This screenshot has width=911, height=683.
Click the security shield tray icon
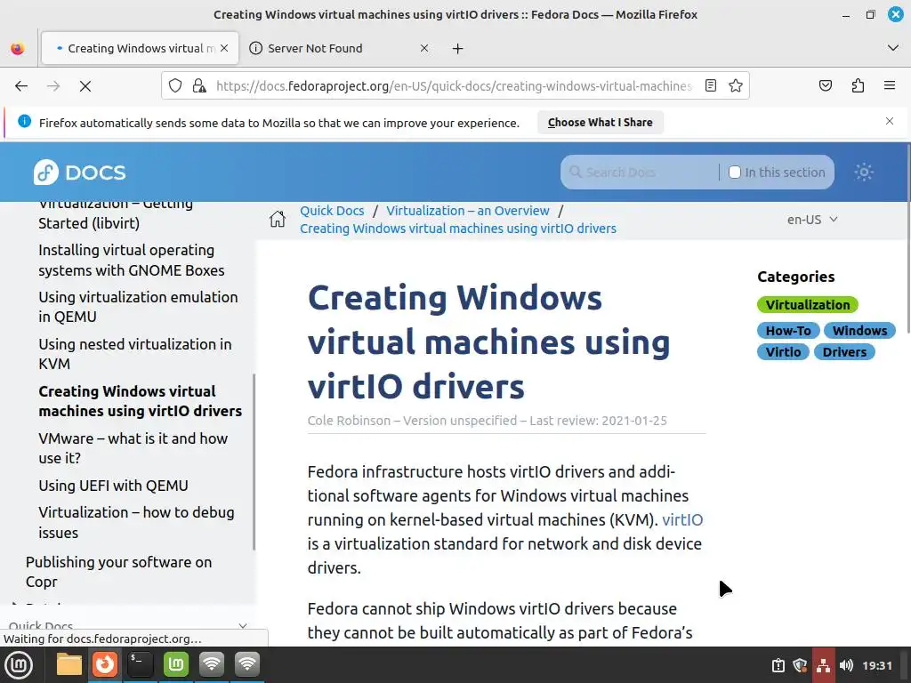[x=800, y=665]
